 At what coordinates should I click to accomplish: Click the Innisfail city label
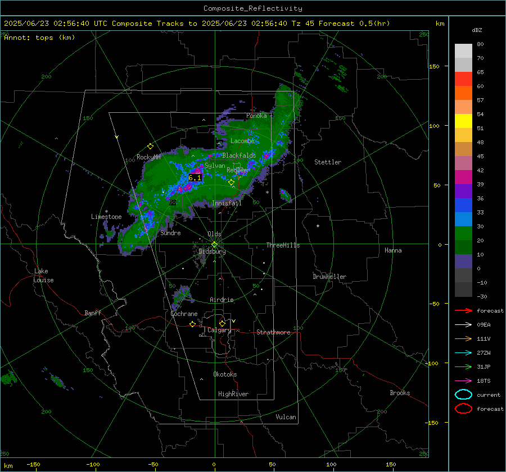coord(227,203)
